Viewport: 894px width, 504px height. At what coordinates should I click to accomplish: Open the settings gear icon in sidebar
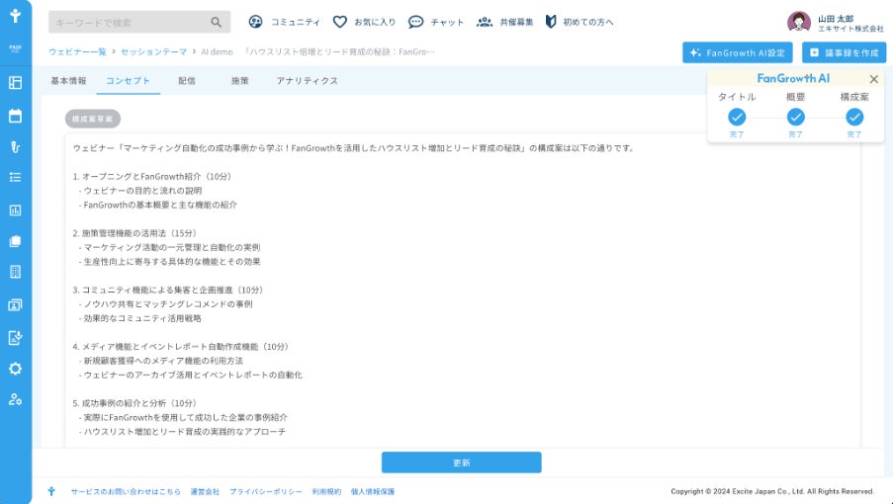click(x=16, y=369)
